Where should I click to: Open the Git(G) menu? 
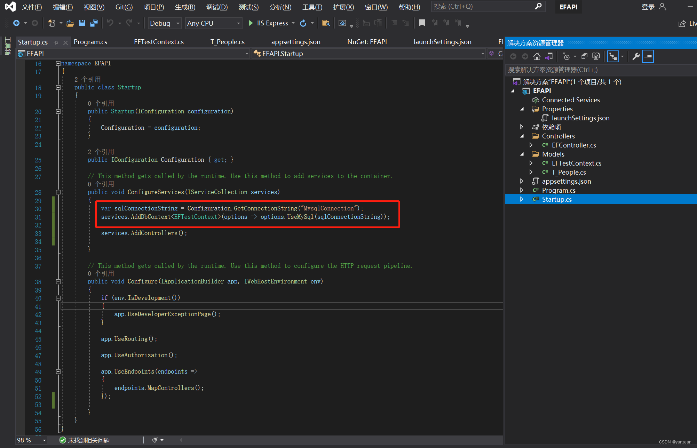coord(124,7)
